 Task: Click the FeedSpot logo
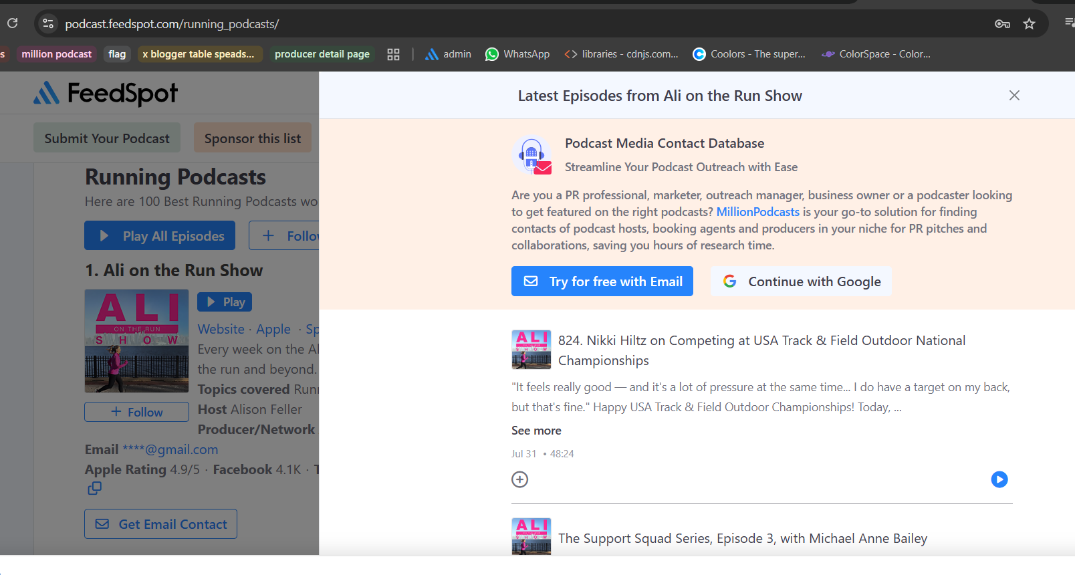[x=106, y=94]
